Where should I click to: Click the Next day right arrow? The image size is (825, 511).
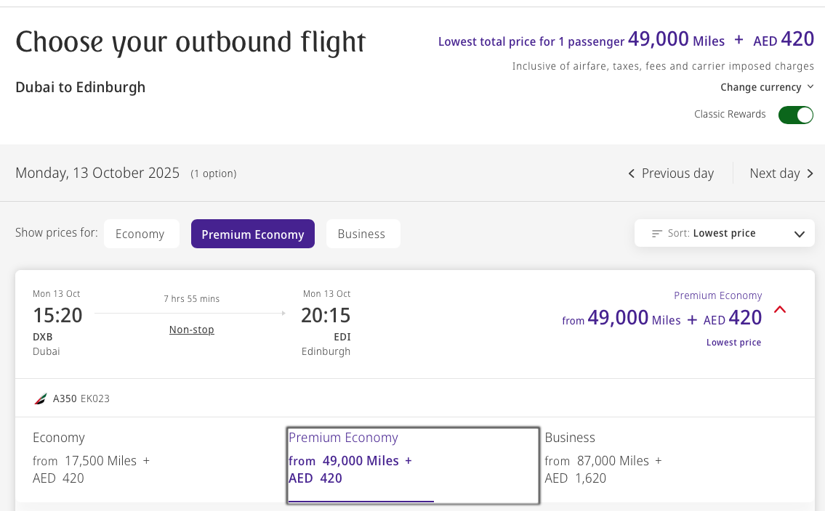[810, 173]
